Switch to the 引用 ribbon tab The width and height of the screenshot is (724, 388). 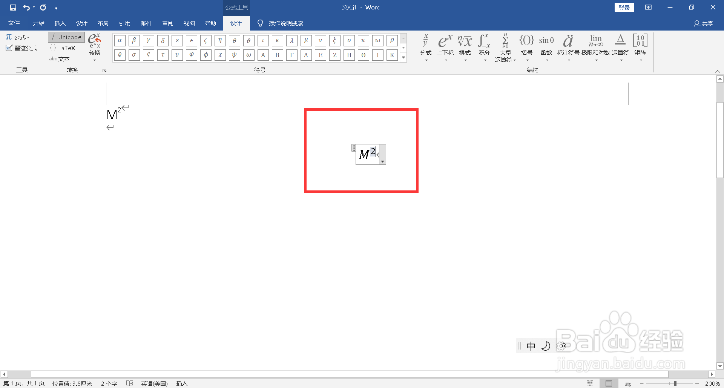click(x=124, y=23)
